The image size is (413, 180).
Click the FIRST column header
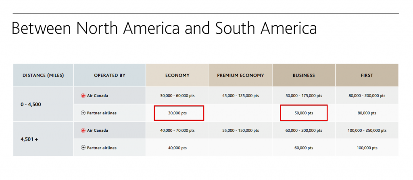[x=367, y=75]
